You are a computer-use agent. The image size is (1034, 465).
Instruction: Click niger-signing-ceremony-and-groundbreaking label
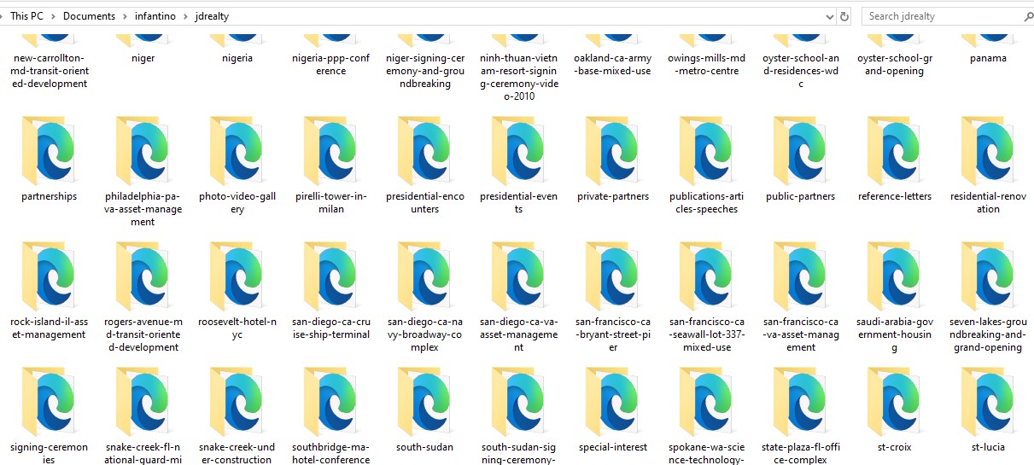coord(424,71)
